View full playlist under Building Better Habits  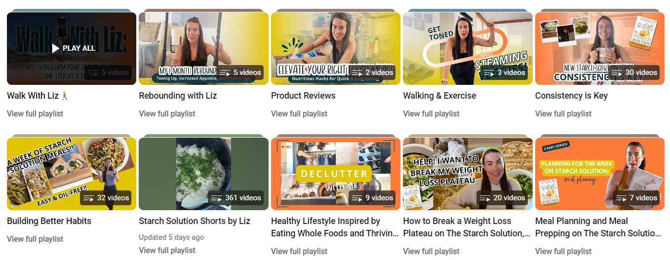(35, 239)
